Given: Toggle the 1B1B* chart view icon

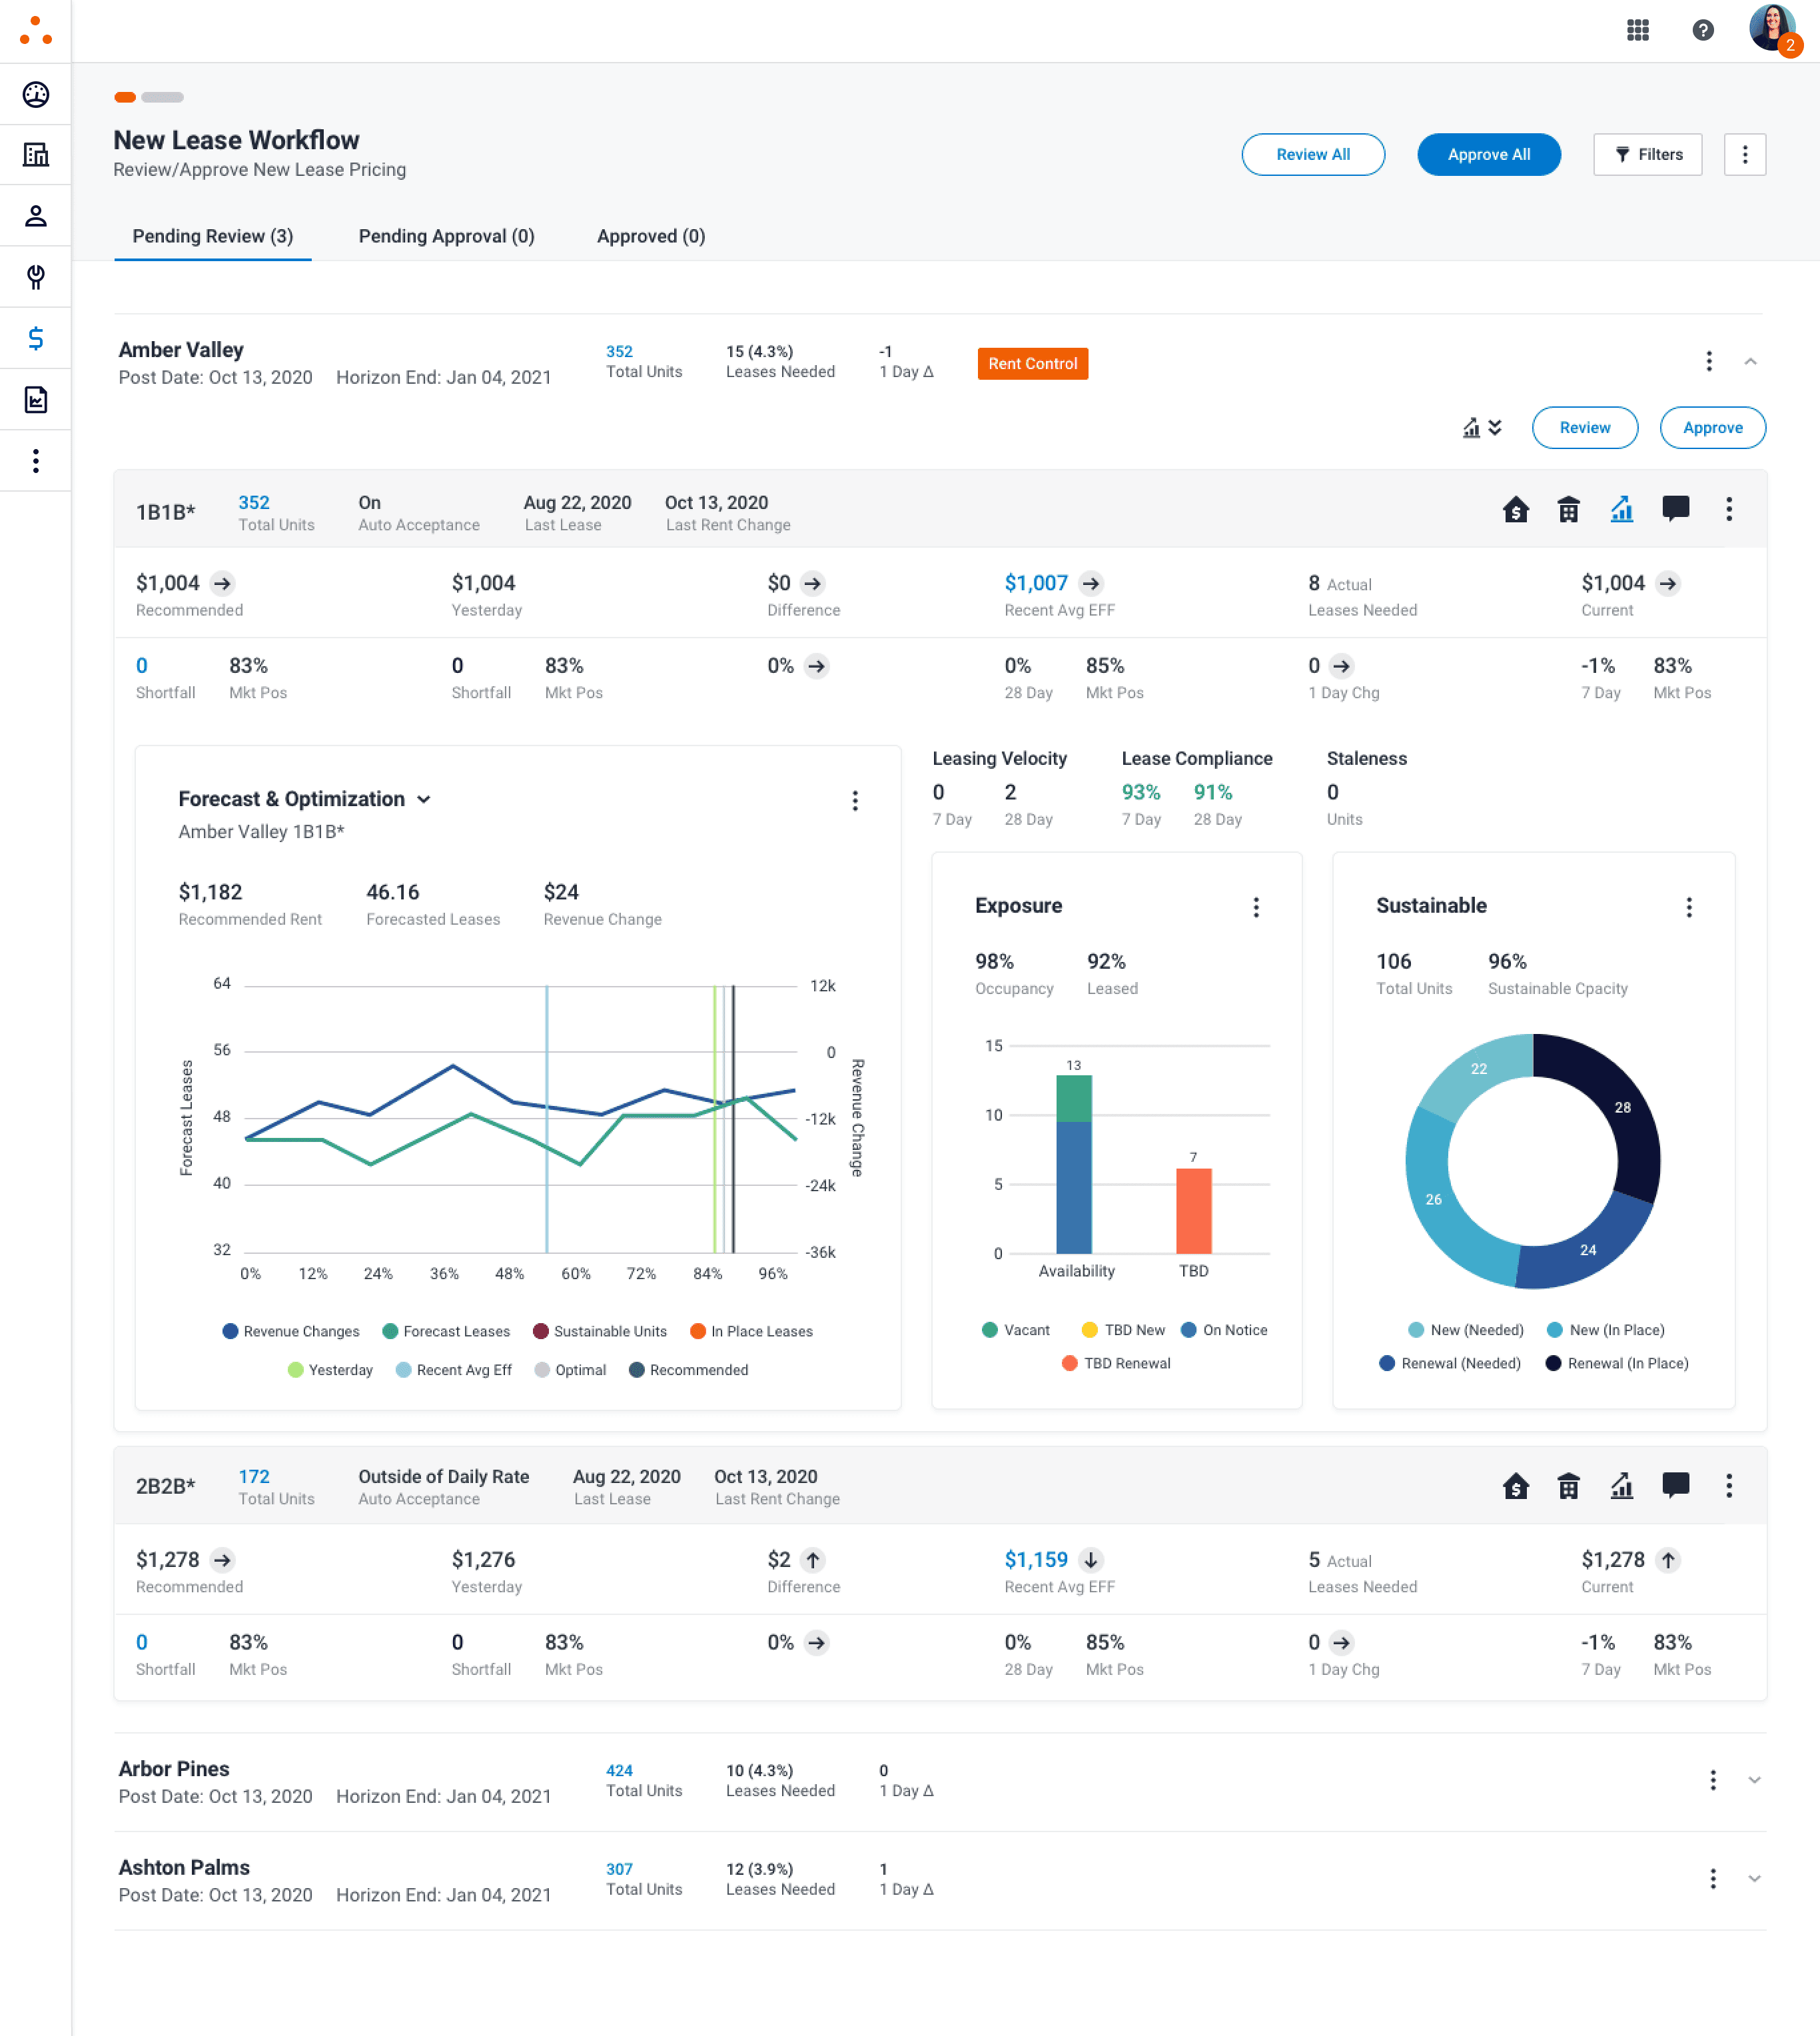Looking at the screenshot, I should pyautogui.click(x=1621, y=509).
